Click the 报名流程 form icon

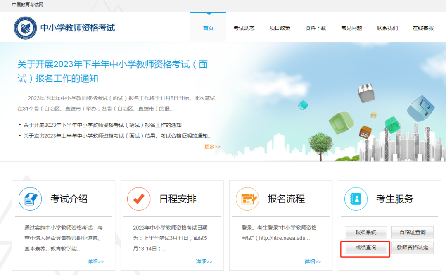[x=247, y=199]
